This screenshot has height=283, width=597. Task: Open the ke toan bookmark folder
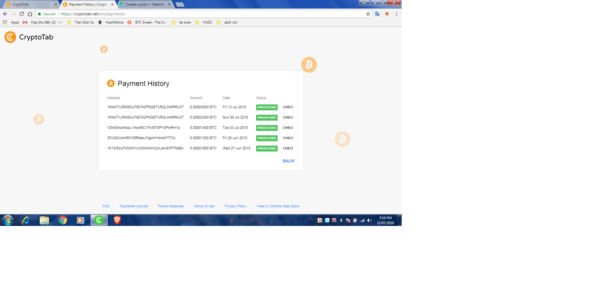pos(181,22)
